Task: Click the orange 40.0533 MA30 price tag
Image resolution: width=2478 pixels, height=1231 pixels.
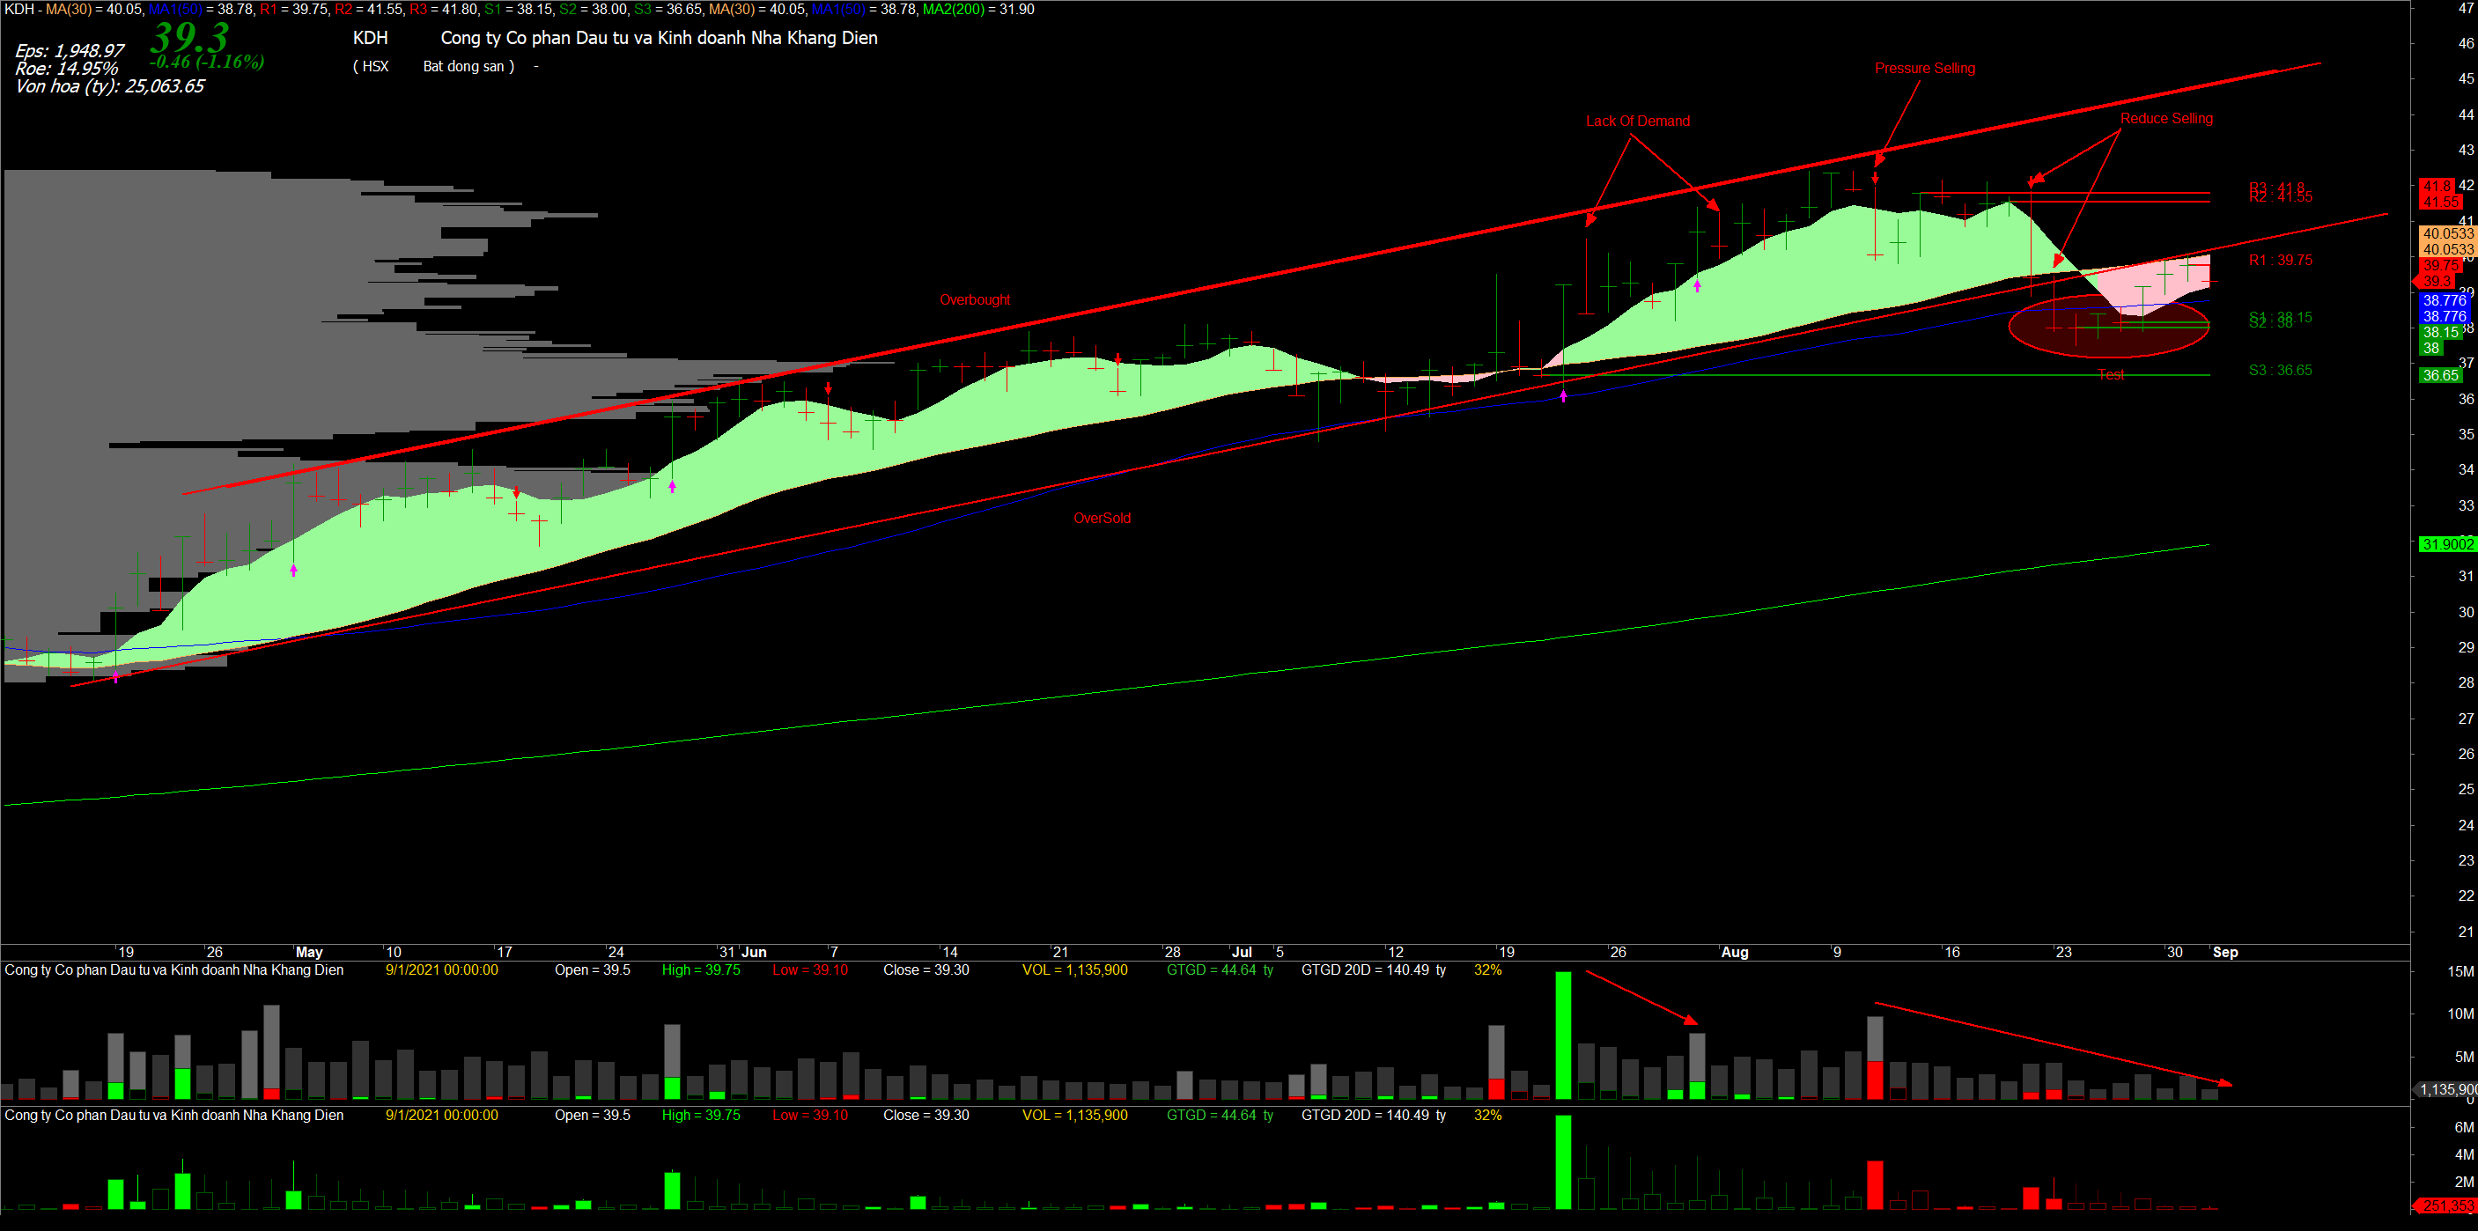Action: click(x=2446, y=233)
